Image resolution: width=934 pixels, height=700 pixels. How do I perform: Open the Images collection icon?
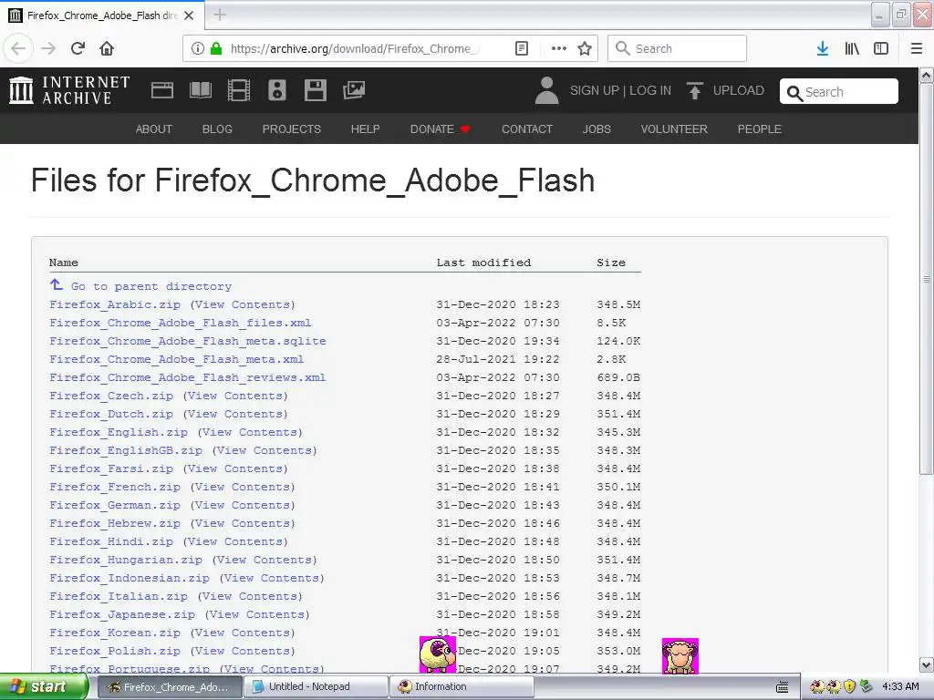click(354, 90)
